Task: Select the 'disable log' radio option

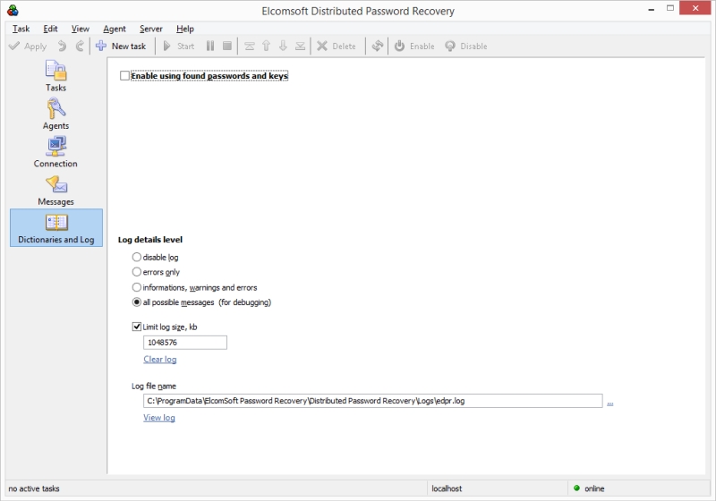Action: pyautogui.click(x=137, y=257)
